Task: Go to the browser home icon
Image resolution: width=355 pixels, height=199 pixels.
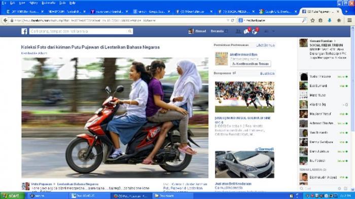Action: coord(339,20)
